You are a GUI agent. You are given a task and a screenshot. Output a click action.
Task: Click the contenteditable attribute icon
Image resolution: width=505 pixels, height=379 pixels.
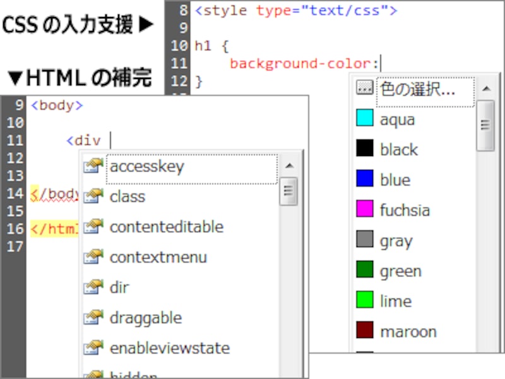[x=93, y=227]
